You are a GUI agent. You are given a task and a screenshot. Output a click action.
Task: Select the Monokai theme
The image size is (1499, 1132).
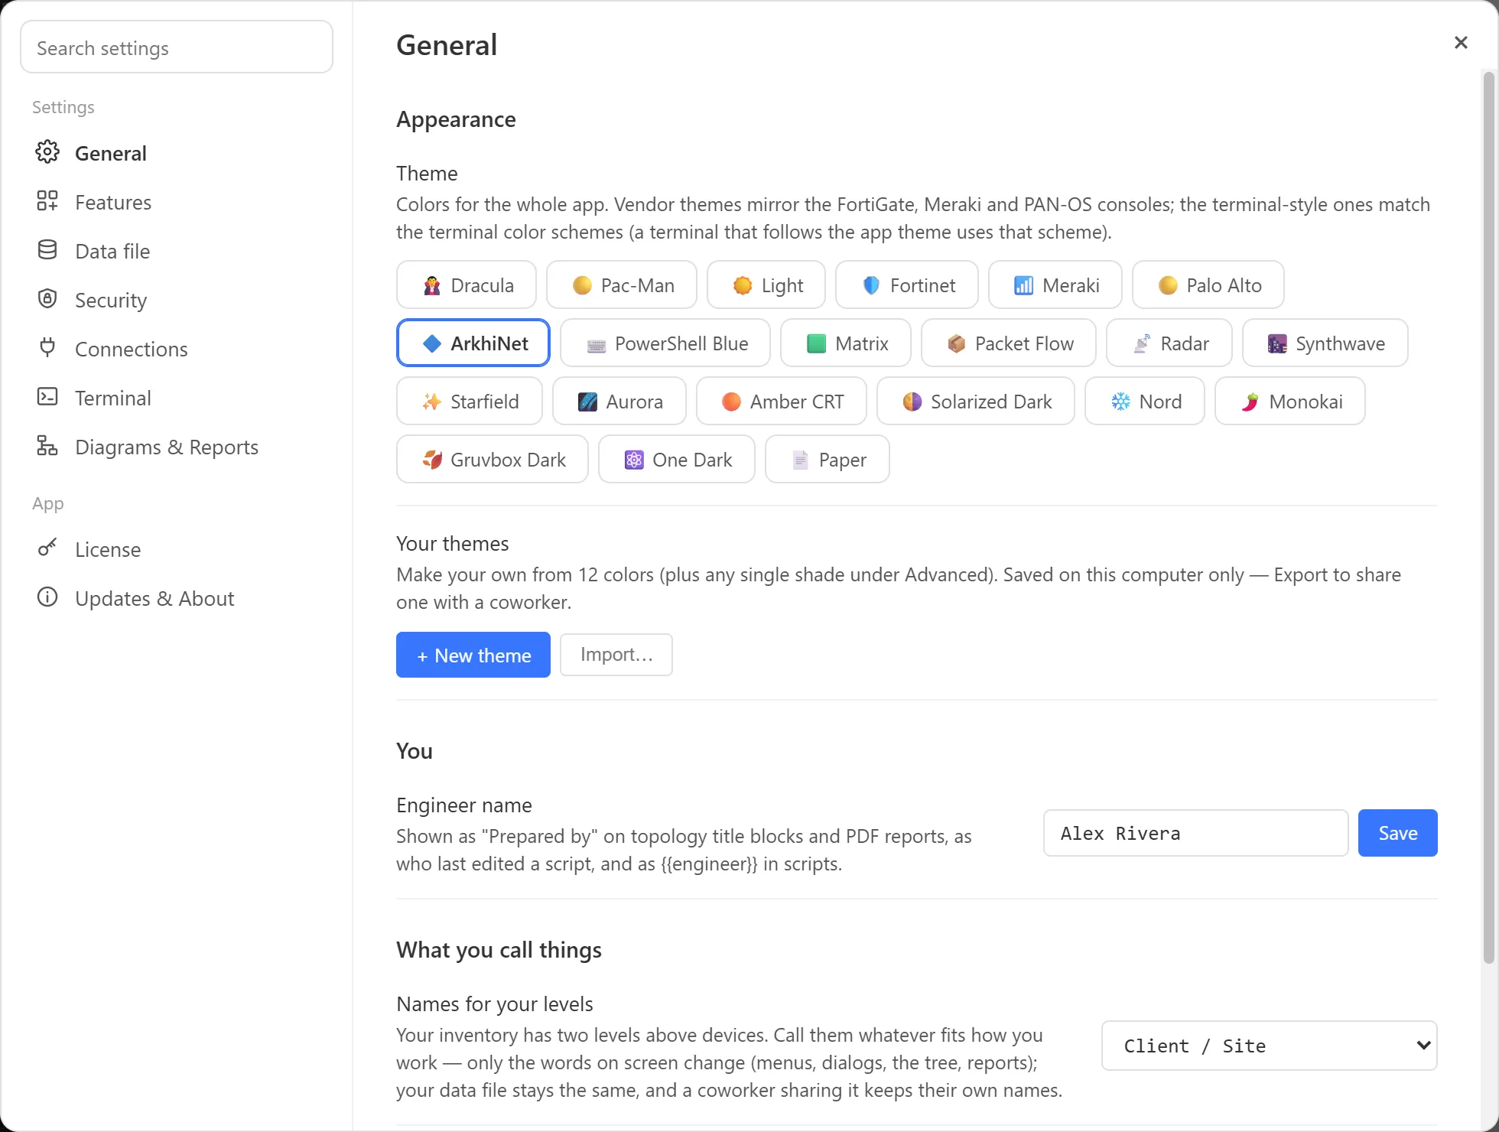click(1290, 402)
